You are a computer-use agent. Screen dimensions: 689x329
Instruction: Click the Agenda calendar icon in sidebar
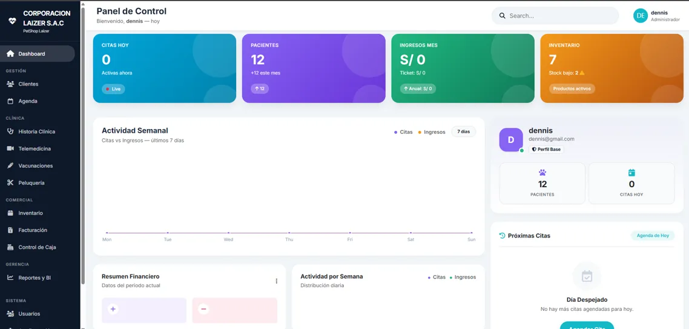coord(10,101)
